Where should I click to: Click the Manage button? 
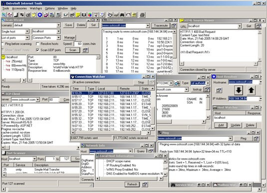click(69, 37)
